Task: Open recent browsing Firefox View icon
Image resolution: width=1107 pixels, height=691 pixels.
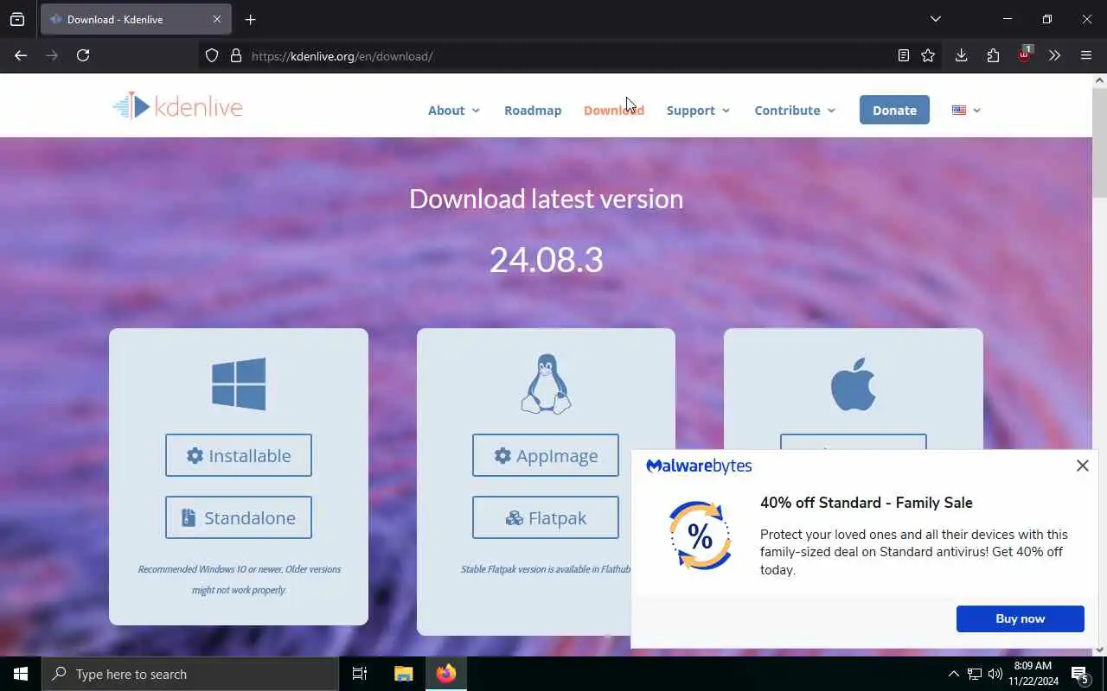Action: pyautogui.click(x=17, y=19)
